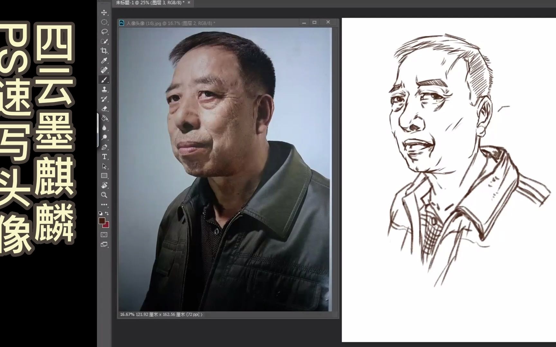Select the Eyedropper tool
This screenshot has width=556, height=347.
104,60
